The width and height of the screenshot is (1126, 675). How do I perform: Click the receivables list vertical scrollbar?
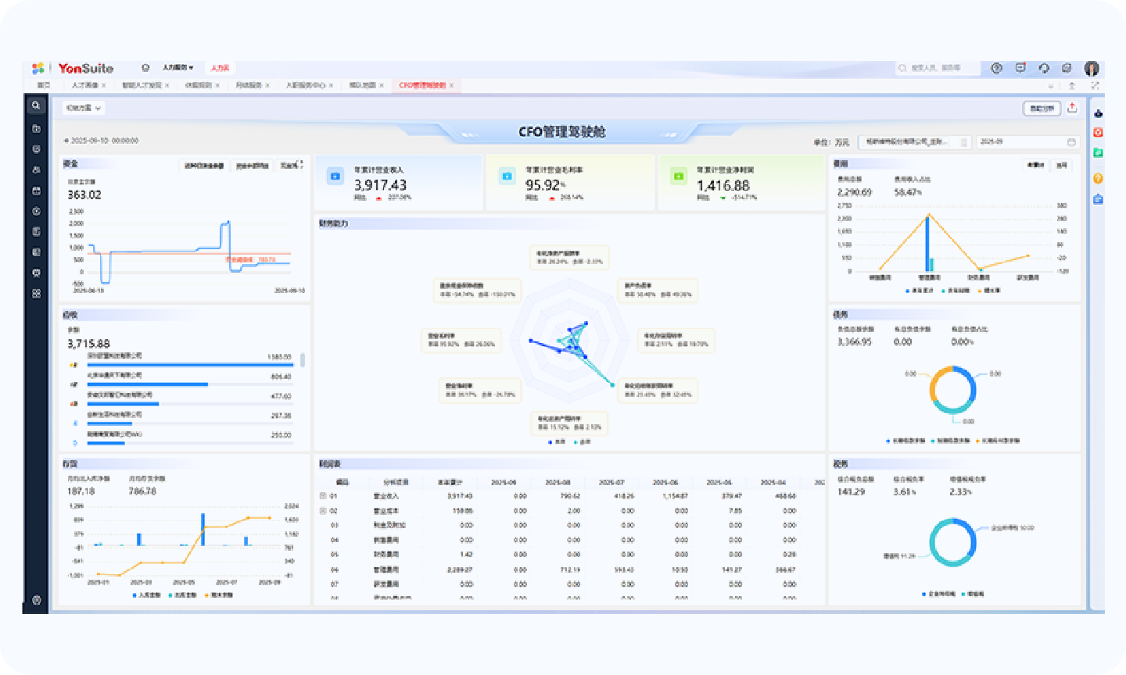click(x=303, y=360)
